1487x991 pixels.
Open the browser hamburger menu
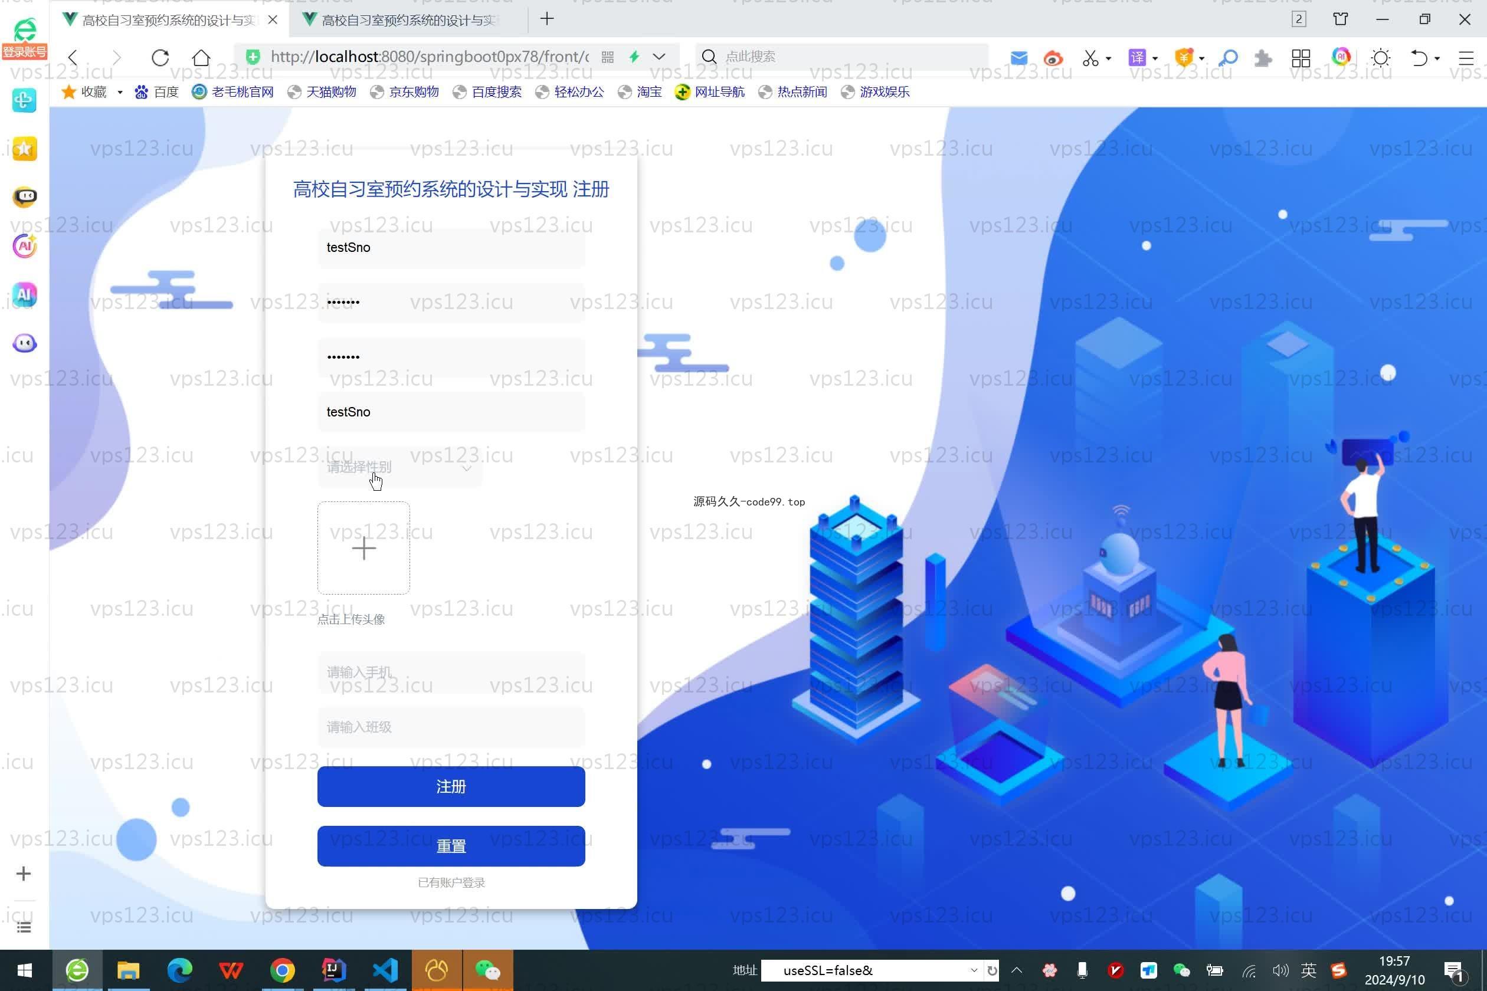1466,58
